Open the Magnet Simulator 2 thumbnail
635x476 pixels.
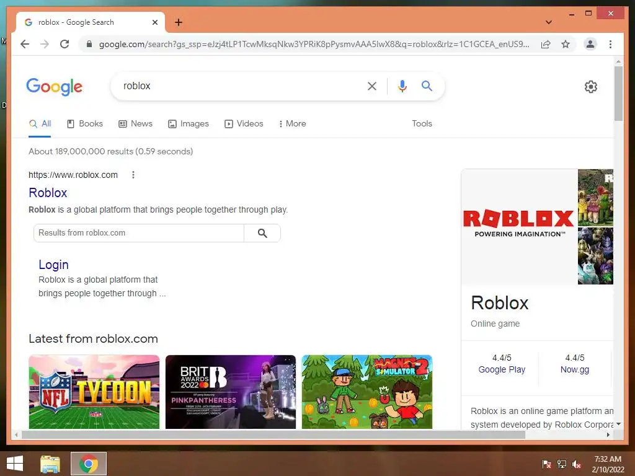coord(367,392)
